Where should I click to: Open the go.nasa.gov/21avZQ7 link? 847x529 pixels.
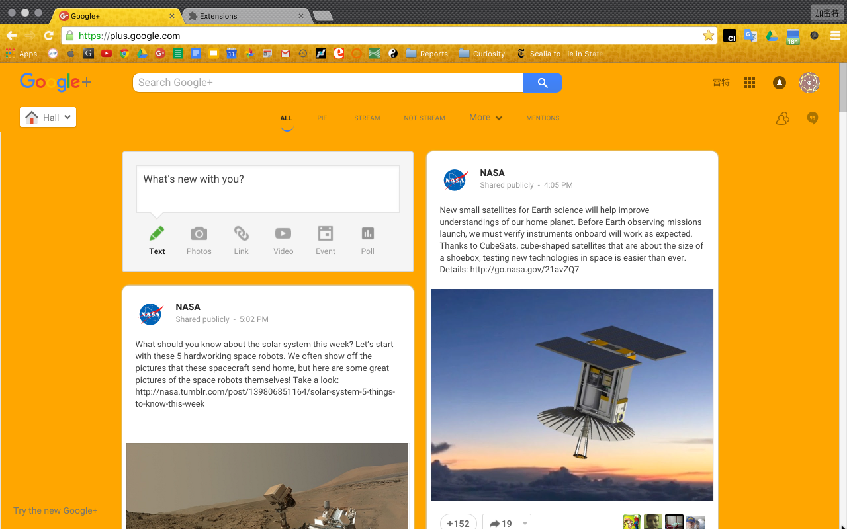click(x=525, y=270)
